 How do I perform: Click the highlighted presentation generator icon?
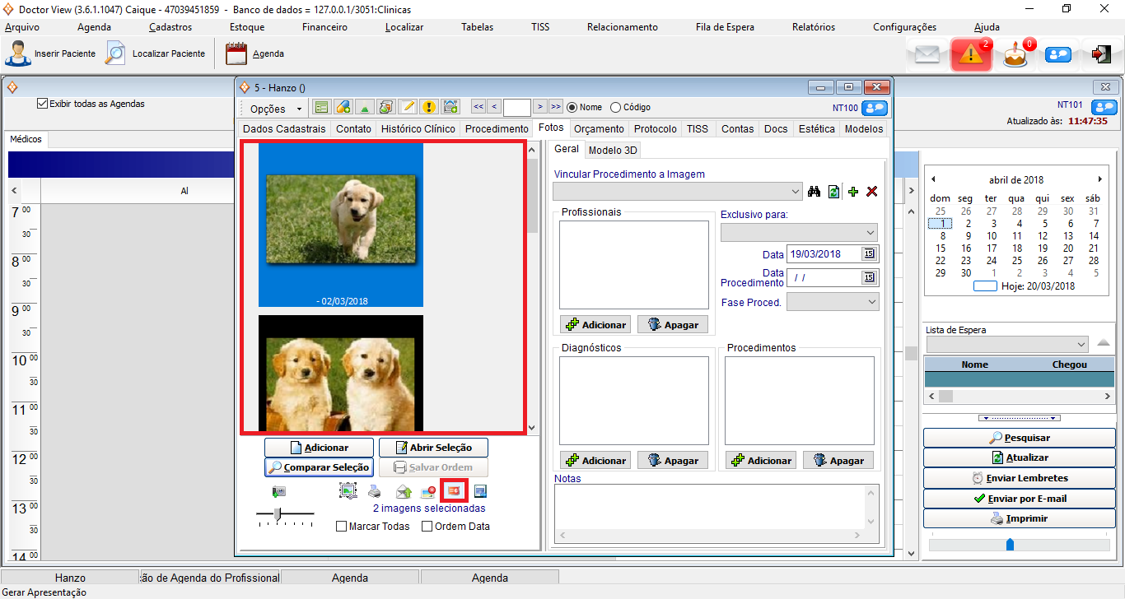pyautogui.click(x=454, y=491)
